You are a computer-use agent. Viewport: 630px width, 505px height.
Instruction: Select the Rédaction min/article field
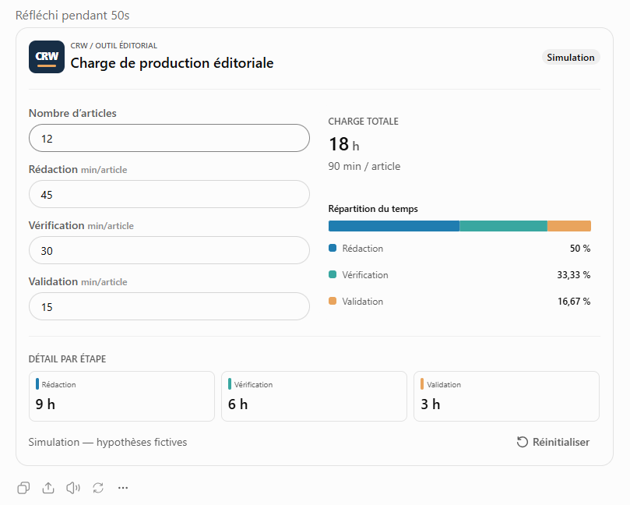coord(169,194)
